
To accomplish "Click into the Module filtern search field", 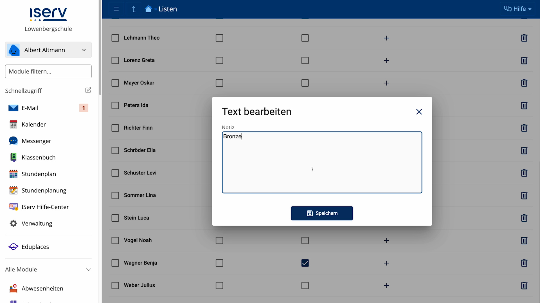I will pos(48,71).
